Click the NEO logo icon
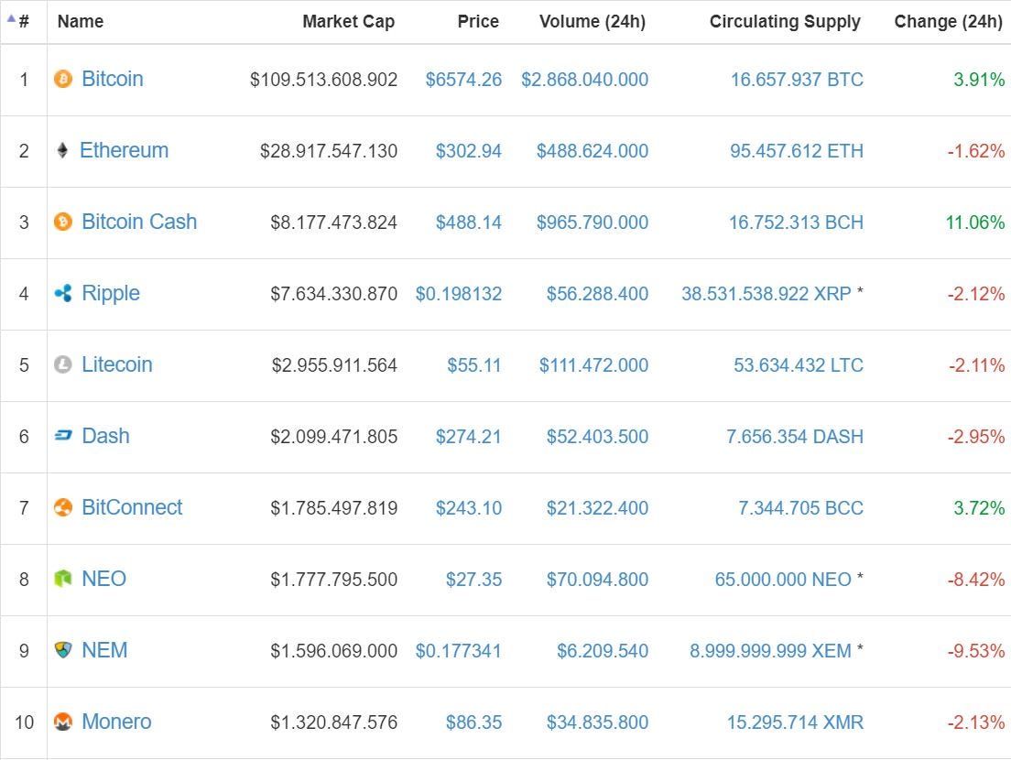 click(62, 579)
